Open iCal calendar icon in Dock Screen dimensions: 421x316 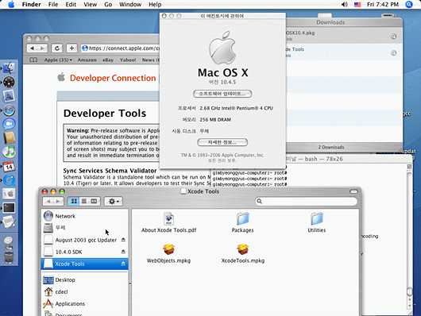9,166
